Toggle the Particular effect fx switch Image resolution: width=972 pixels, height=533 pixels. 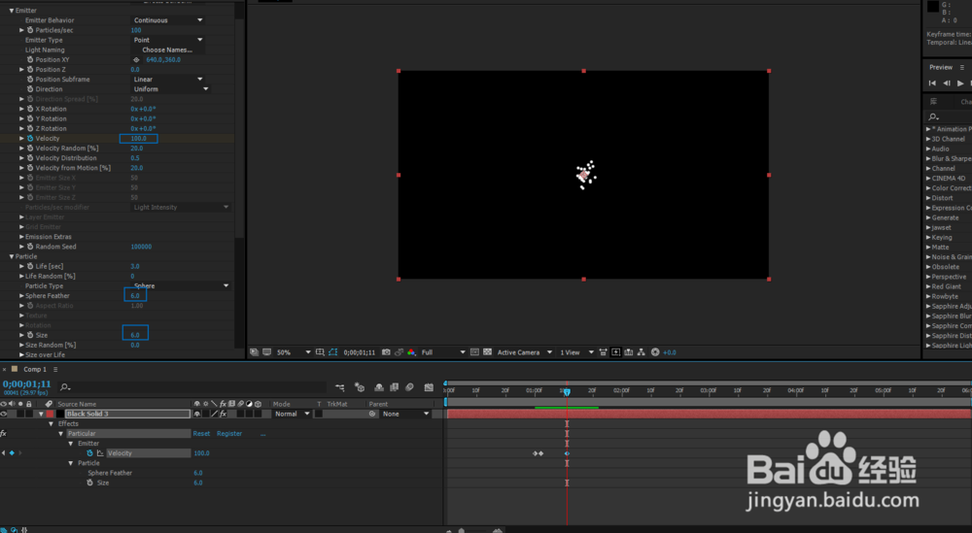tap(4, 433)
